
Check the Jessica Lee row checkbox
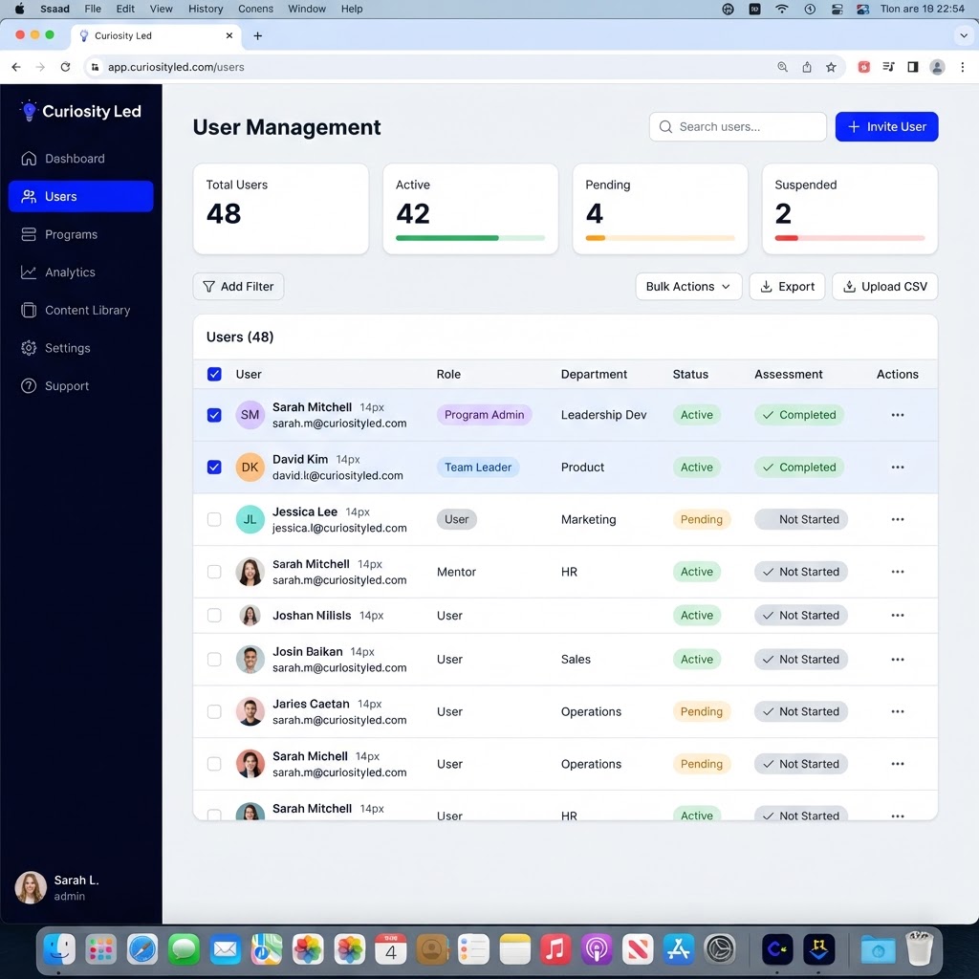pos(214,519)
